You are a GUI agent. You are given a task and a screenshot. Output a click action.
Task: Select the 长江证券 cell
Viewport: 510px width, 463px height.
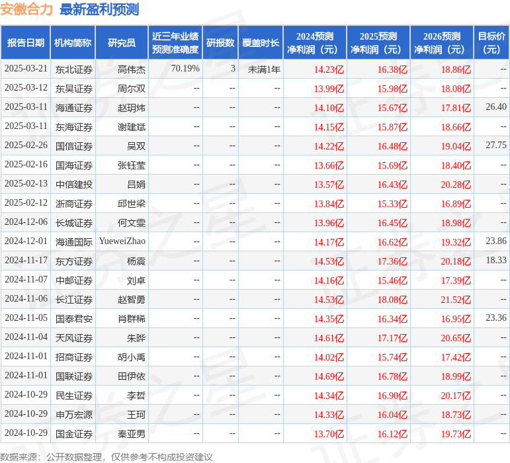point(74,300)
